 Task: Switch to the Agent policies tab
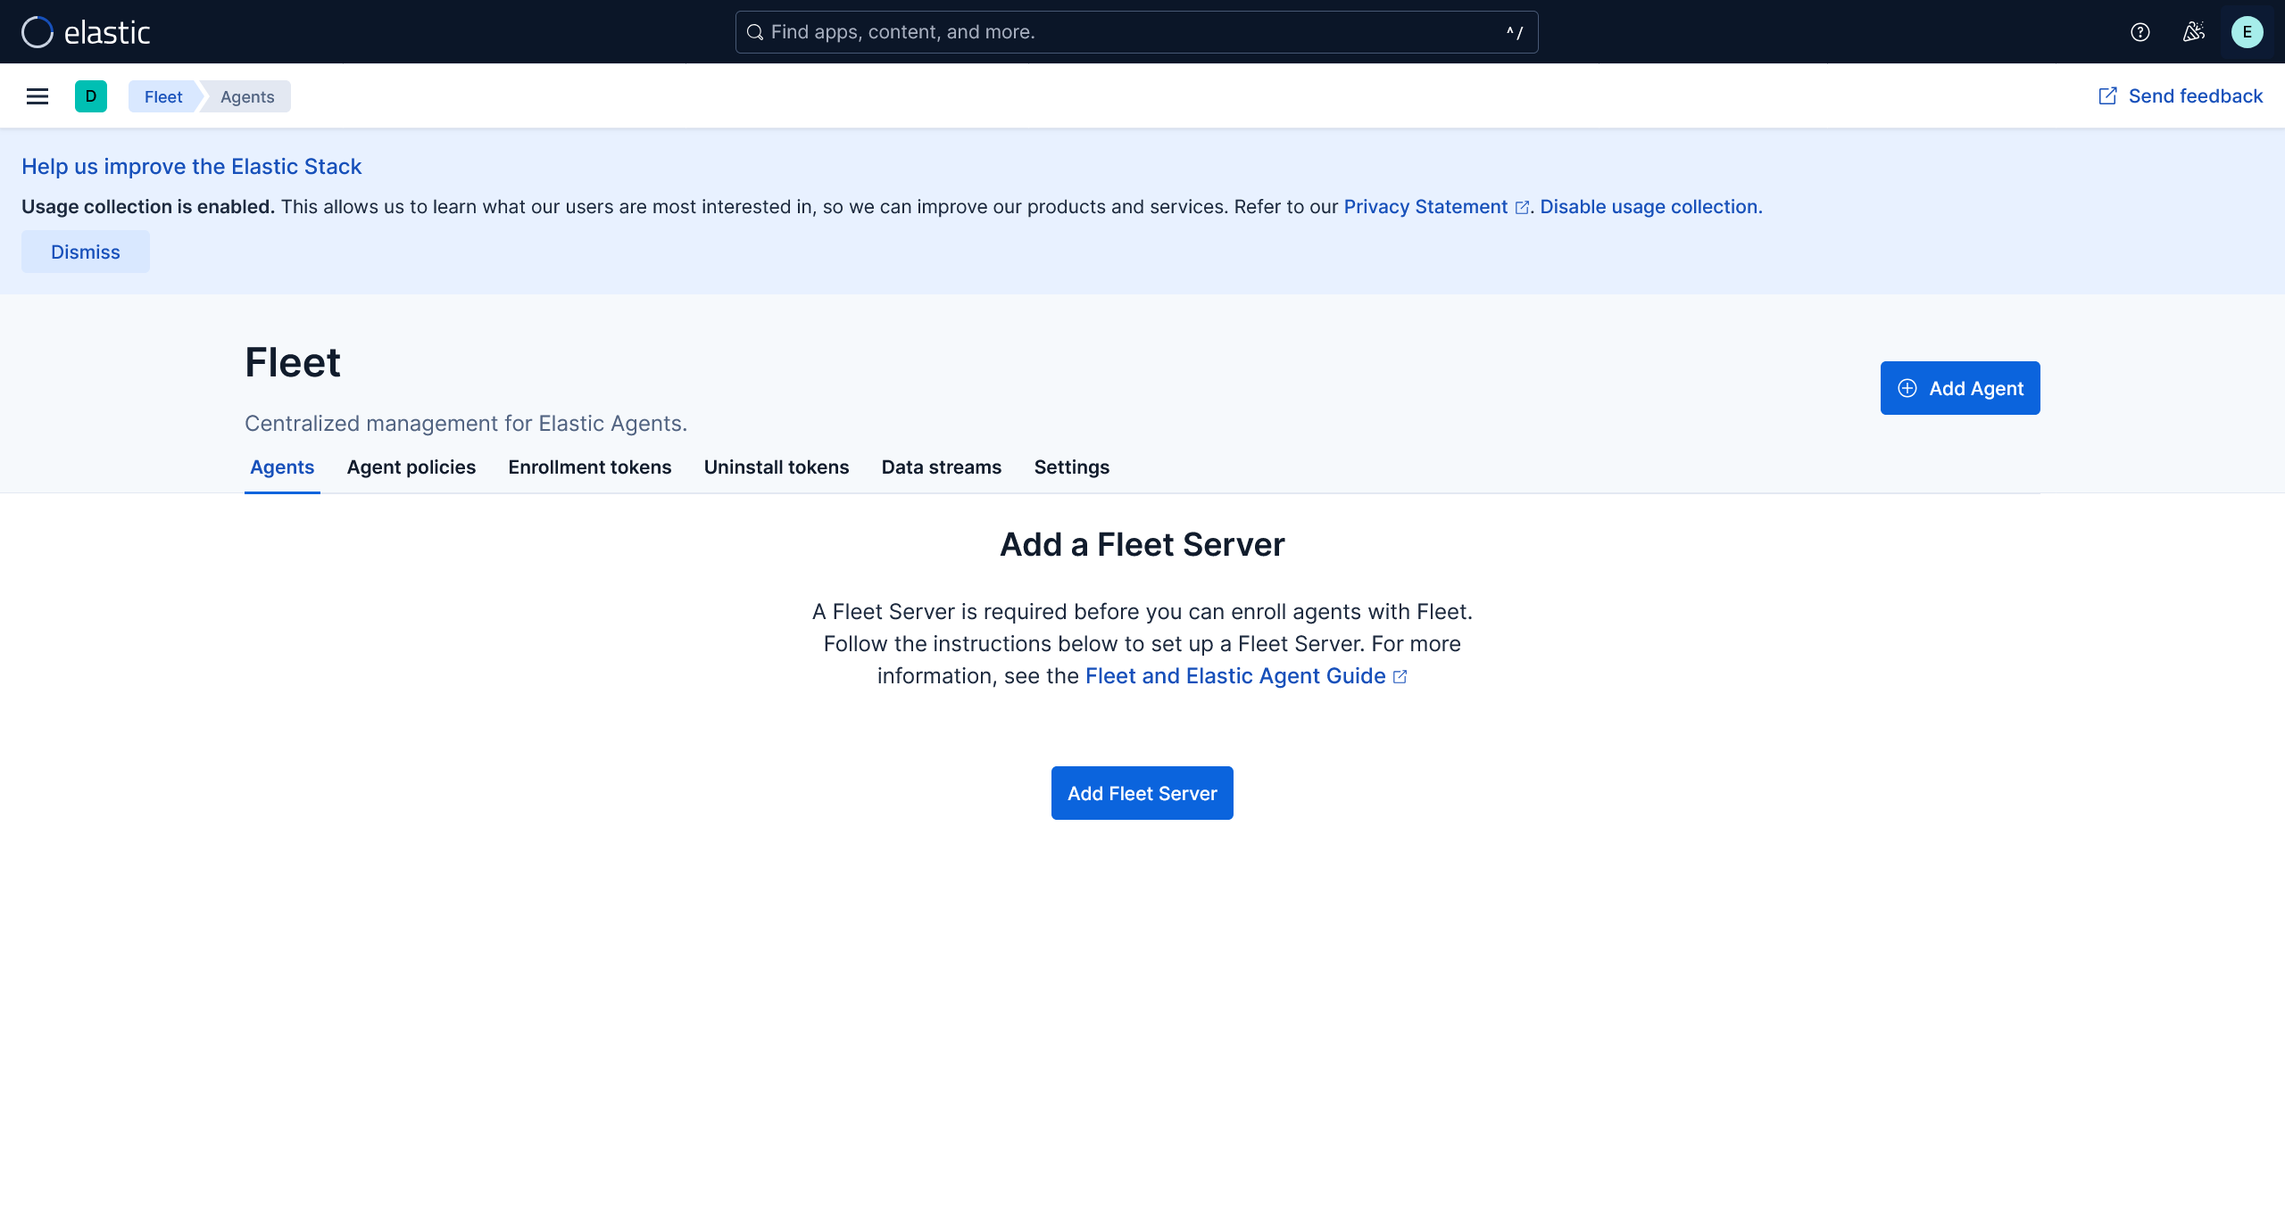tap(411, 467)
